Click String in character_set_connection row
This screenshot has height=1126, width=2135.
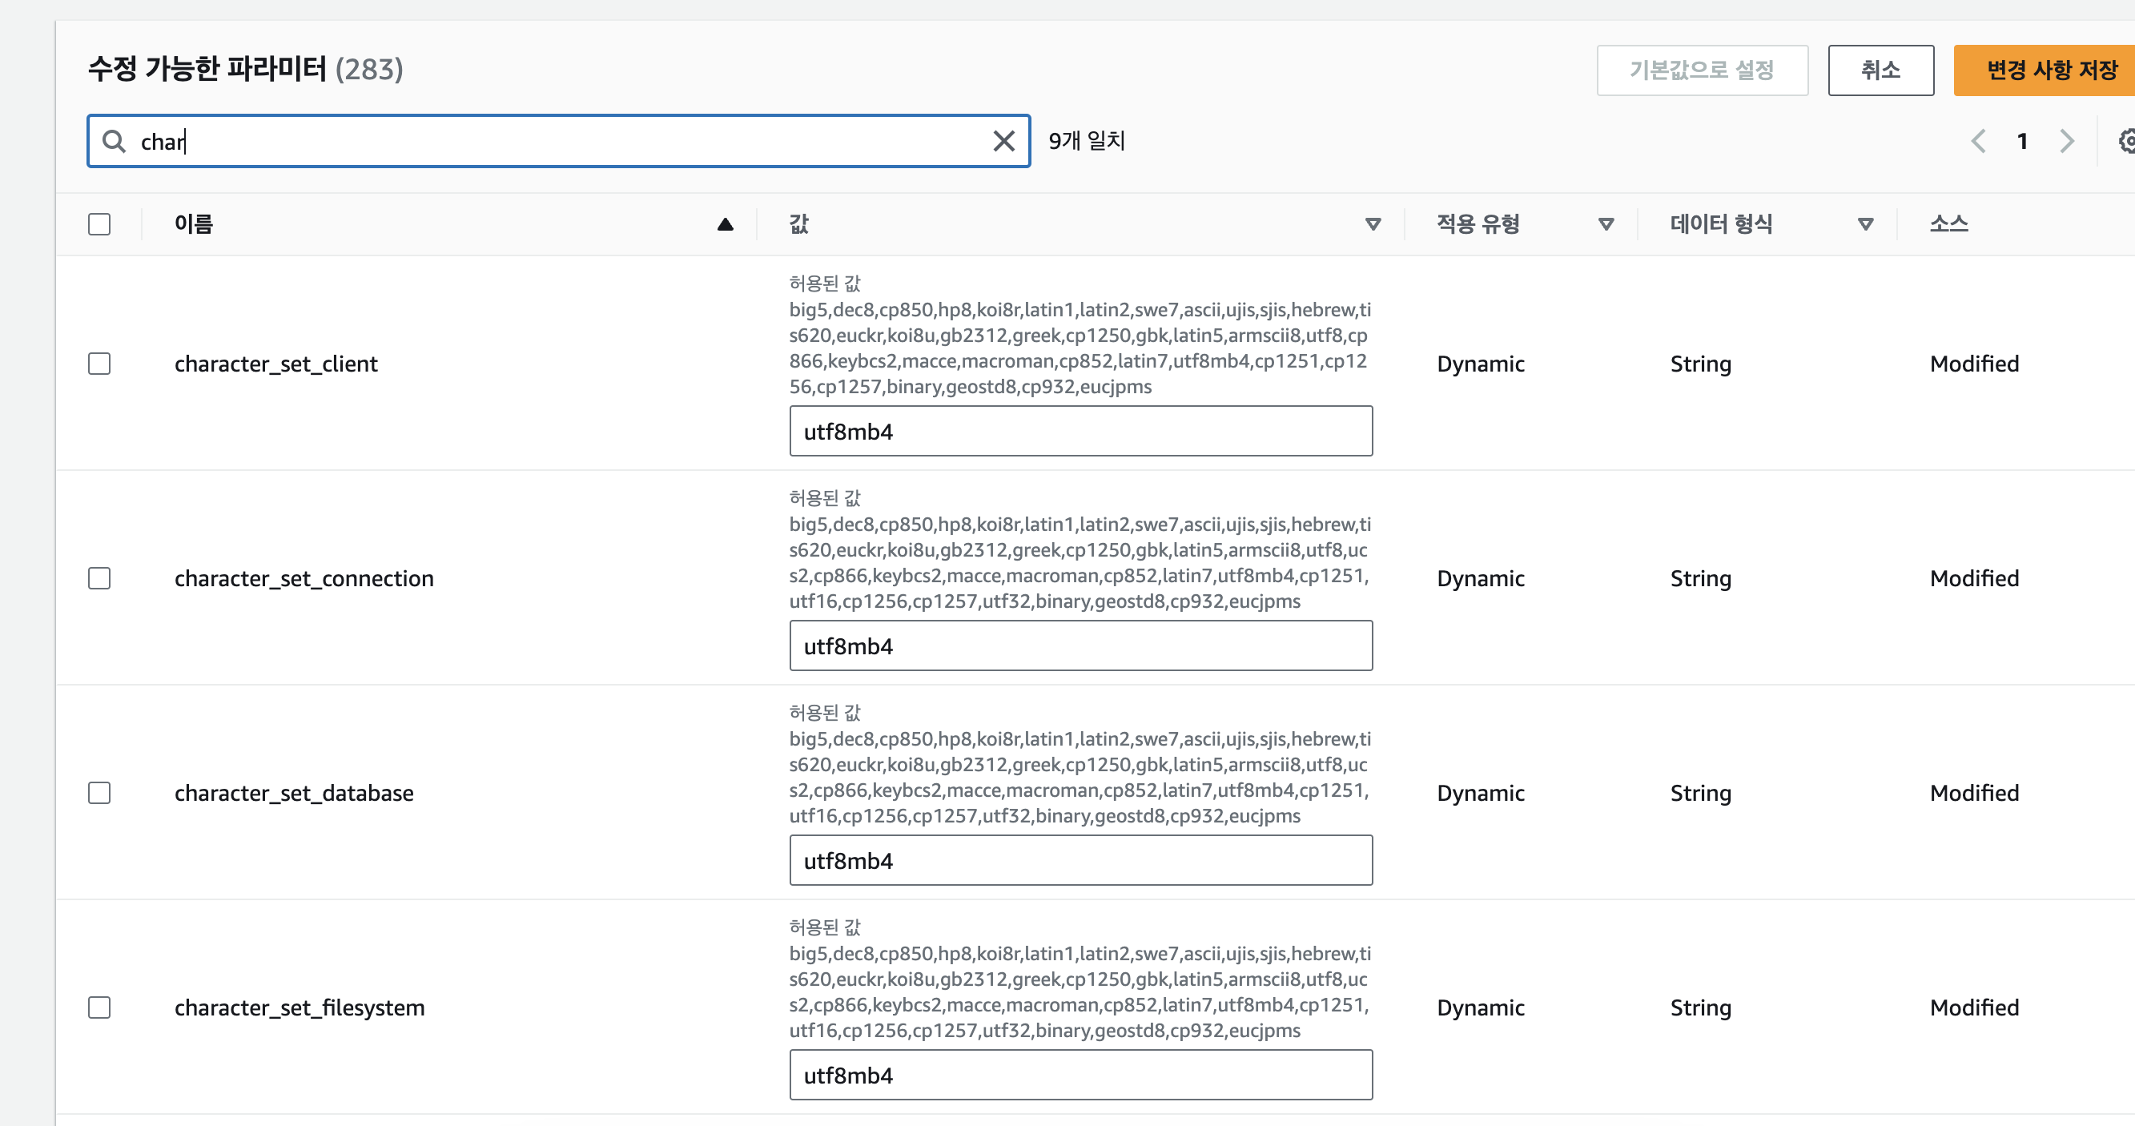point(1700,578)
